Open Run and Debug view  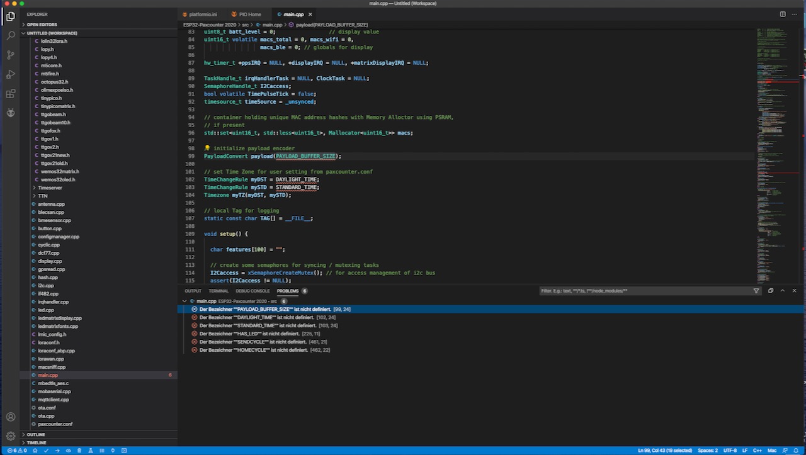click(x=10, y=74)
